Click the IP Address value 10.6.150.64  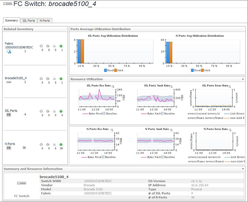click(199, 185)
